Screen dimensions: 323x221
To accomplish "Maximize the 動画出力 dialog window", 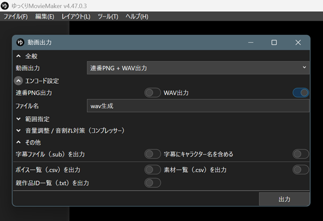I will coord(274,43).
